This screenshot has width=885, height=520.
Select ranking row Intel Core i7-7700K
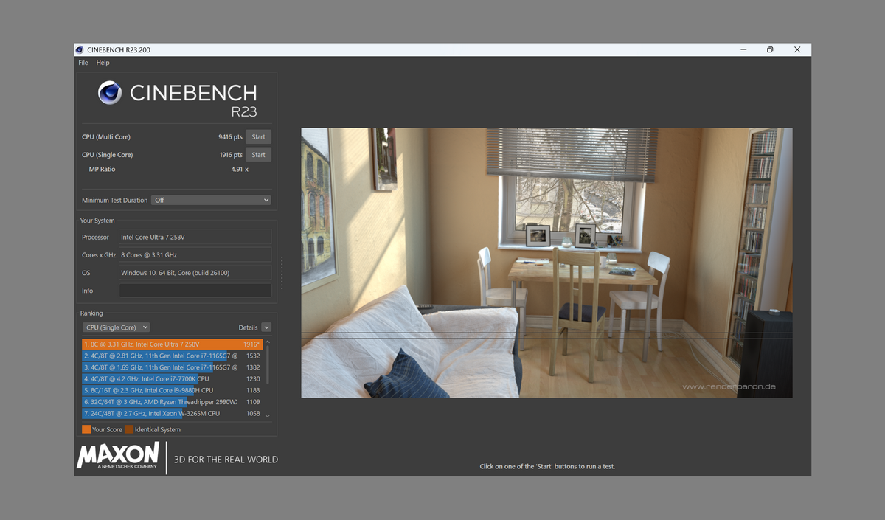(x=172, y=379)
